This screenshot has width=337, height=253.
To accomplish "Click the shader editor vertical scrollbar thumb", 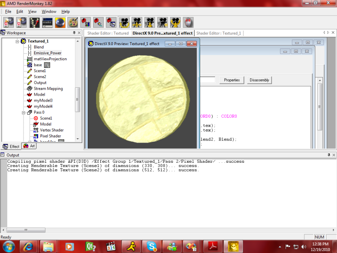I will pyautogui.click(x=320, y=107).
